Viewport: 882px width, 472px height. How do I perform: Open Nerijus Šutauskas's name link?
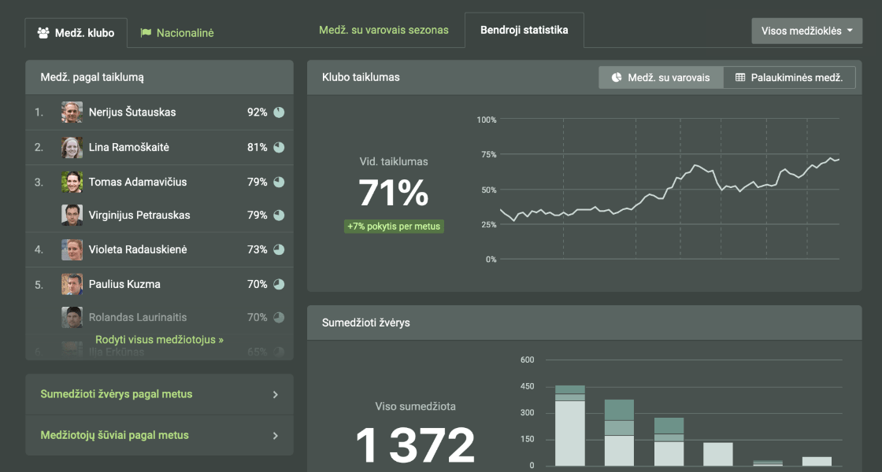tap(132, 112)
